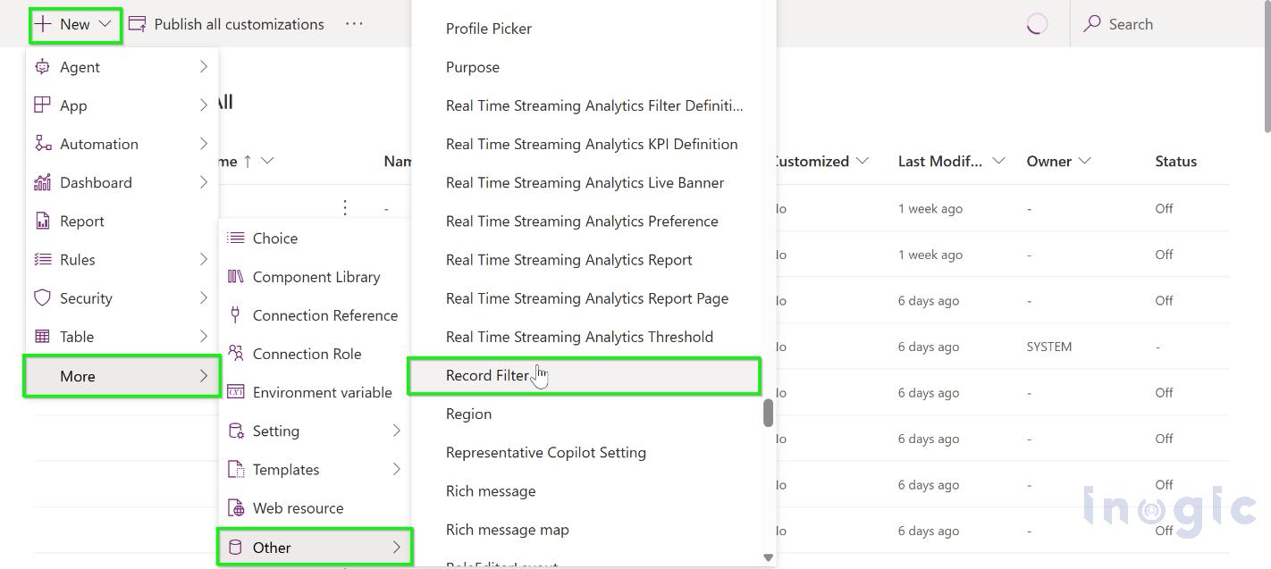The height and width of the screenshot is (569, 1271).
Task: Select the App menu entry
Action: tap(122, 105)
